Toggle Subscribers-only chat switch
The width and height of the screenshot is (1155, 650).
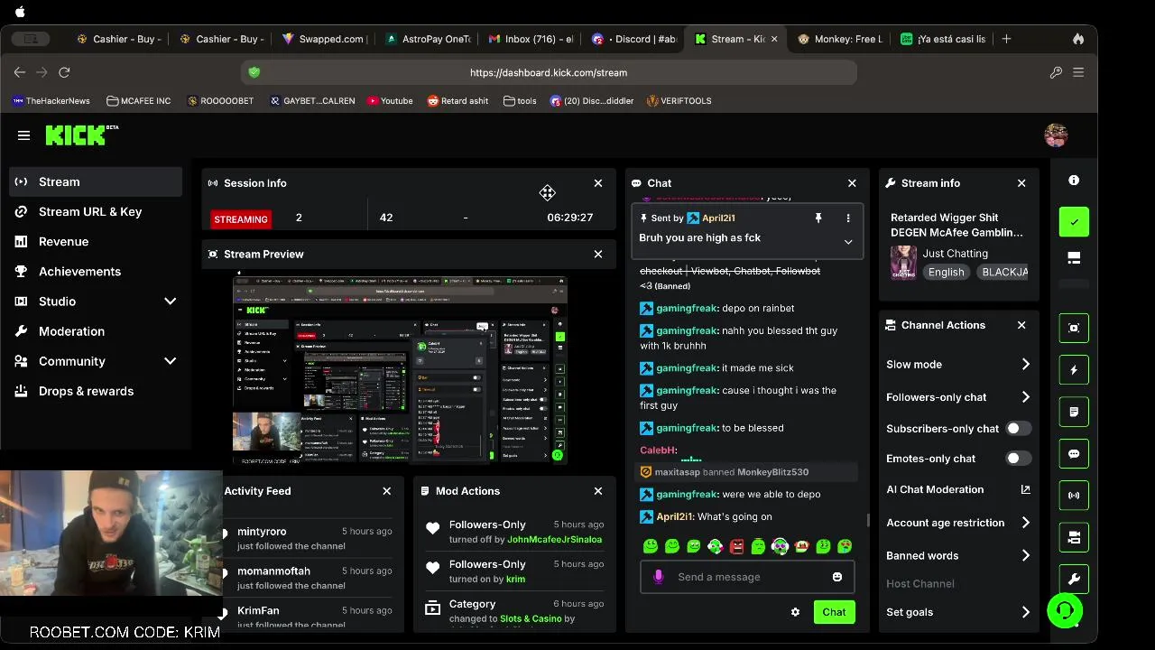coord(1019,429)
